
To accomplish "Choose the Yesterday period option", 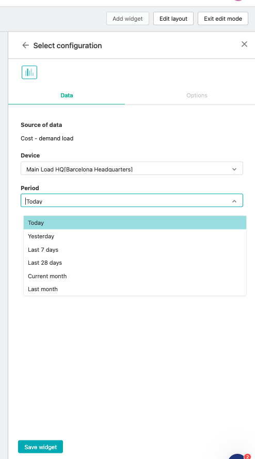I will [135, 236].
